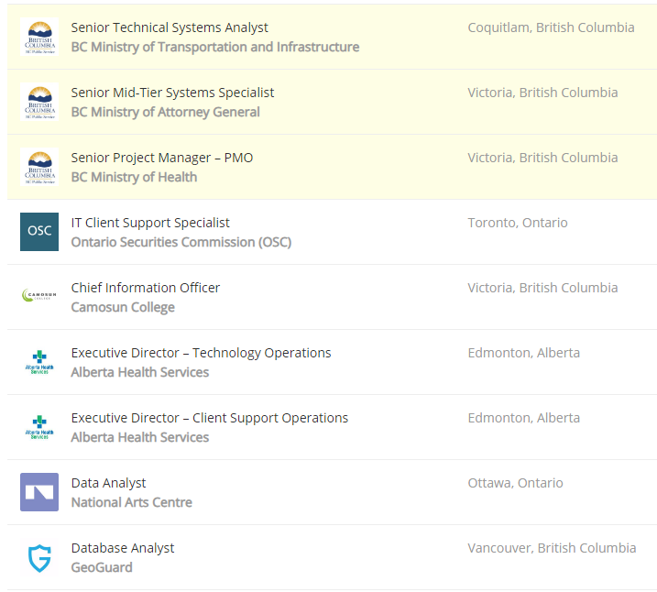
Task: Click BC Ministry of Transportation and Infrastructure employer
Action: [x=214, y=47]
